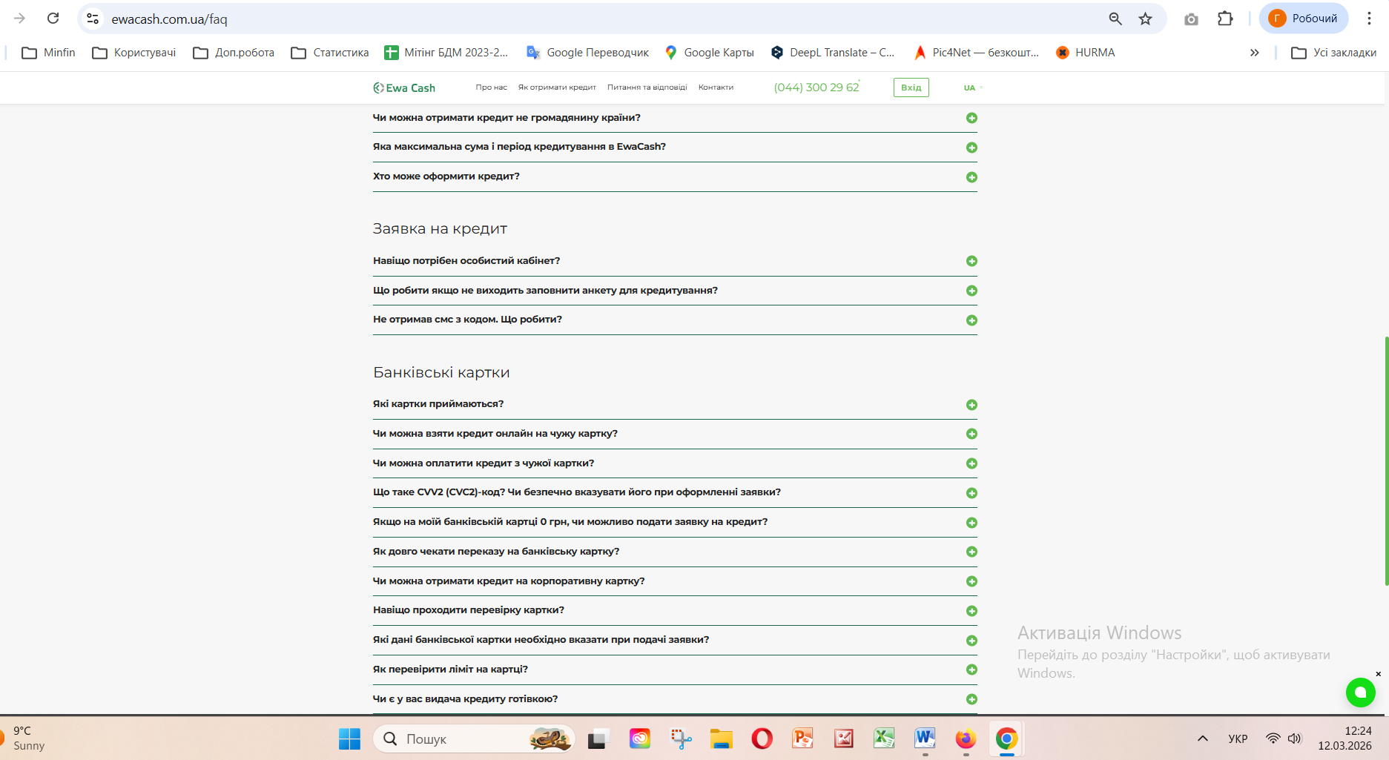1389x760 pixels.
Task: Expand 'Навіщо проходити перевірку картки?' question
Action: point(675,610)
